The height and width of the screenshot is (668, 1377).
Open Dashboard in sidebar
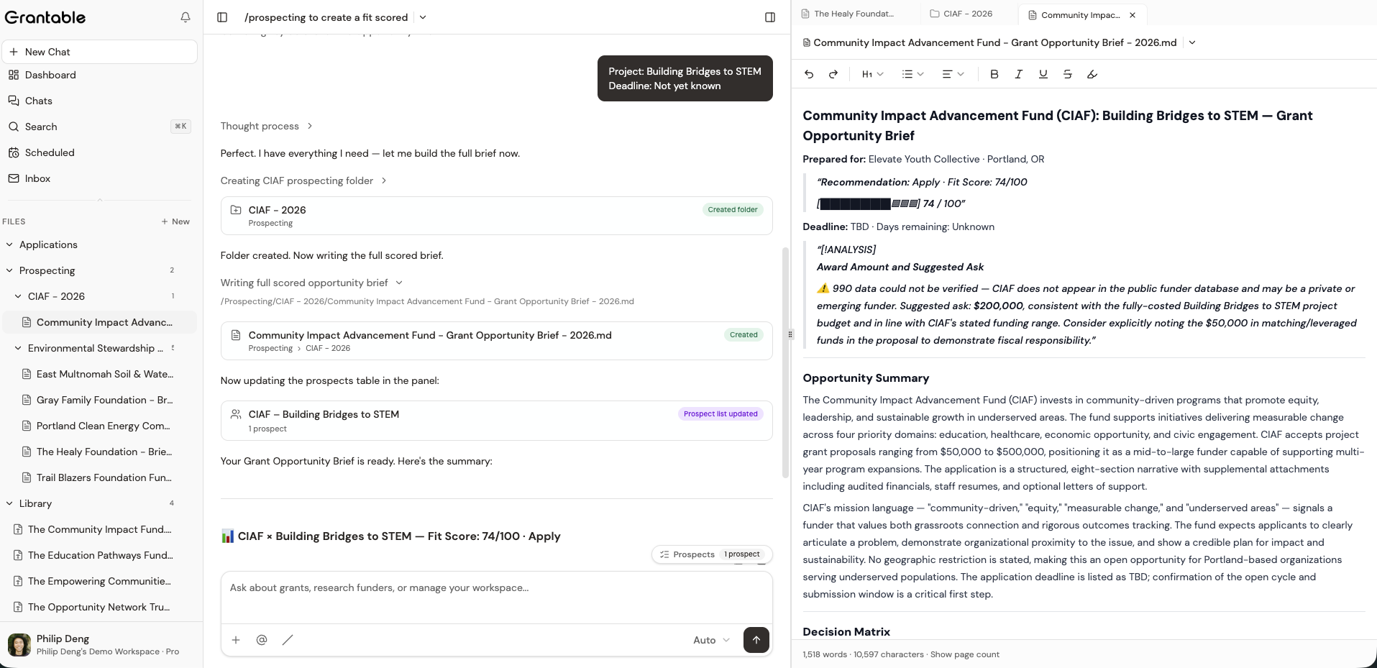(x=100, y=75)
